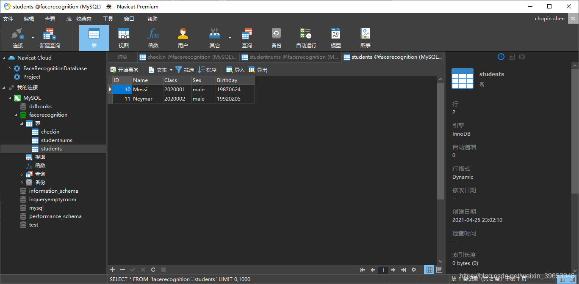This screenshot has width=579, height=284.
Task: Expand the 查询 node in tree
Action: coord(22,174)
